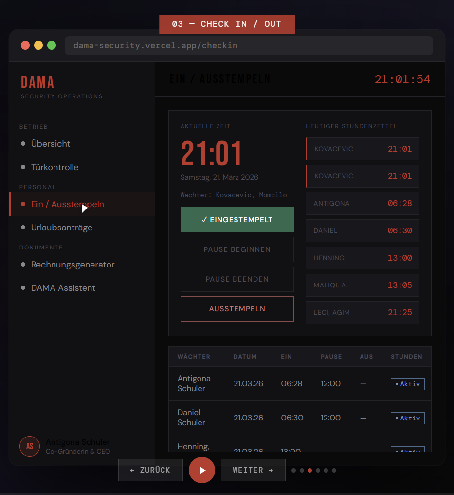
Task: Click Wächter: Kovacevic, Momcilo label
Action: click(234, 195)
